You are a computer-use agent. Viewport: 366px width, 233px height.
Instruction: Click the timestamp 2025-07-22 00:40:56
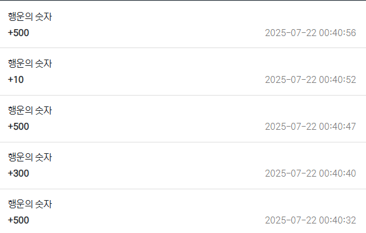[x=310, y=33]
